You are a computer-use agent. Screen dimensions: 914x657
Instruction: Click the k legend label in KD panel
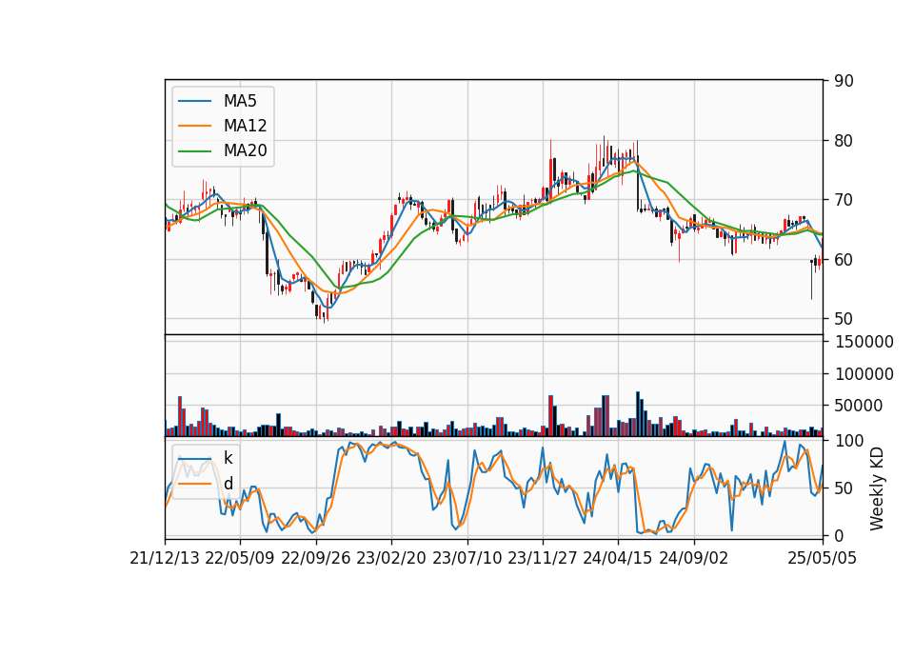[228, 459]
